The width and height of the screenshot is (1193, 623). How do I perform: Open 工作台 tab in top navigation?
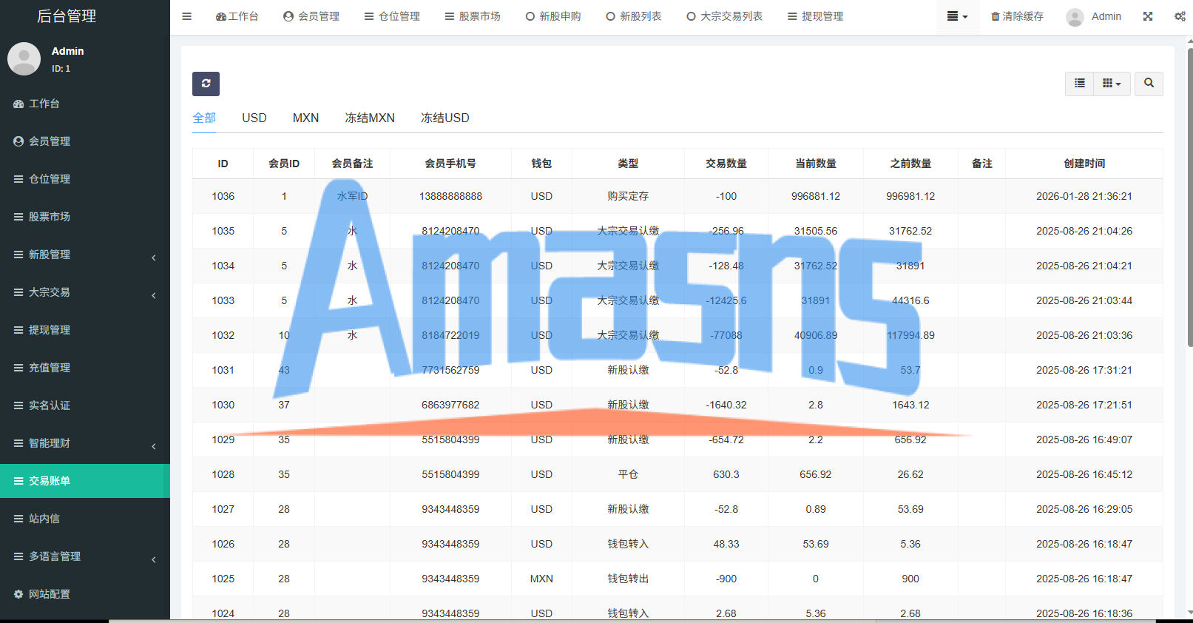pyautogui.click(x=237, y=16)
